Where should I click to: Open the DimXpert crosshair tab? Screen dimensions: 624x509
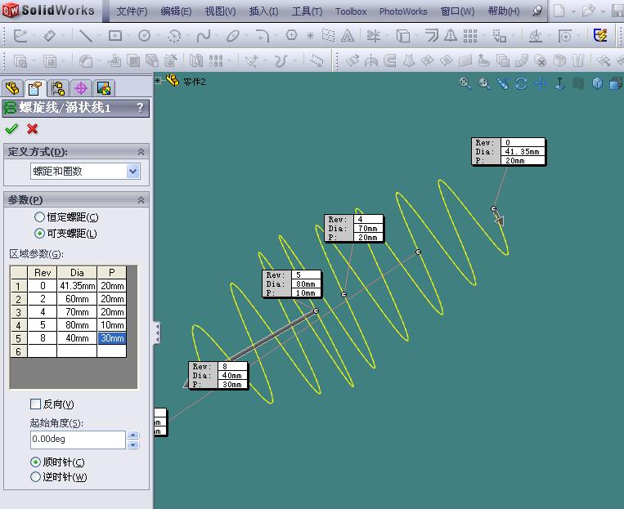click(81, 88)
